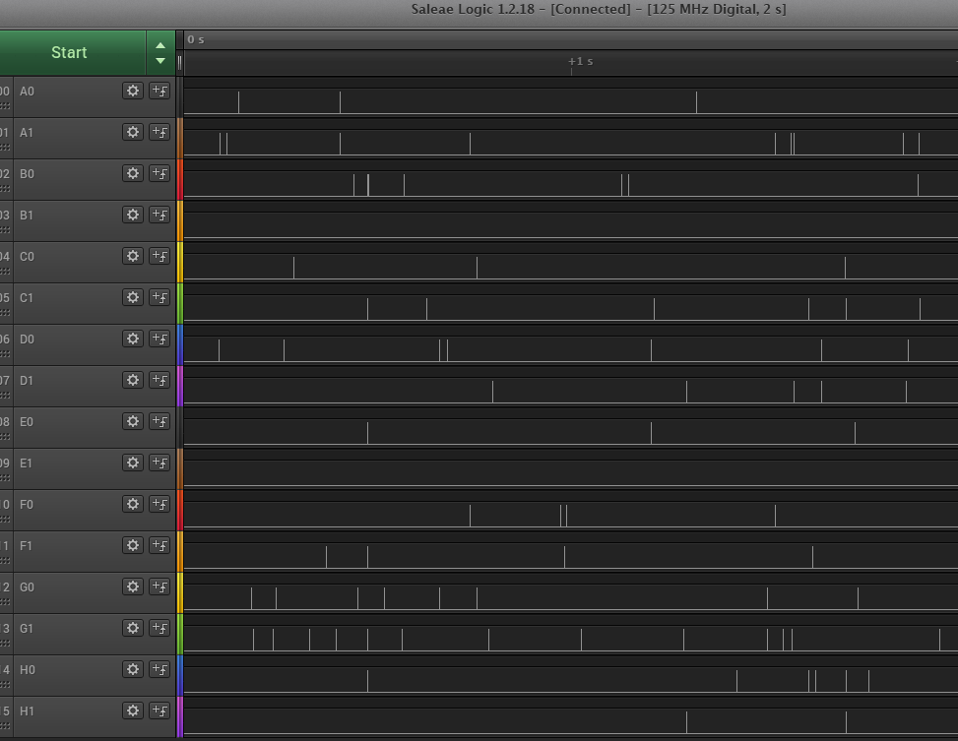This screenshot has width=958, height=741.
Task: Select the G1 channel label
Action: (x=27, y=629)
